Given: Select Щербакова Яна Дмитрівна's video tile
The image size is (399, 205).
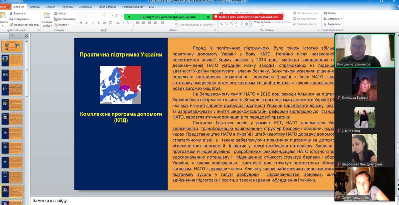Looking at the screenshot, I should [x=364, y=150].
